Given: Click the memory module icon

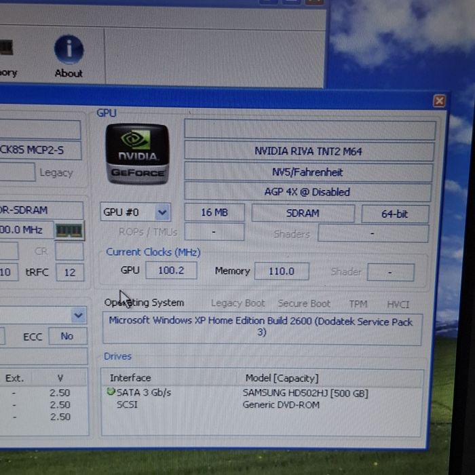Looking at the screenshot, I should point(69,231).
